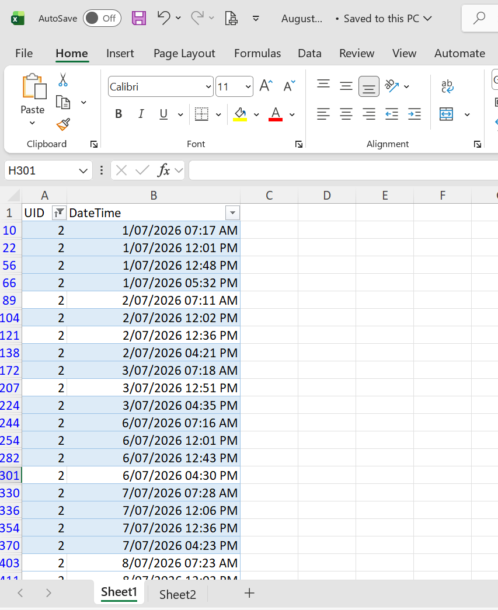Toggle the AutoSave switch

(102, 18)
